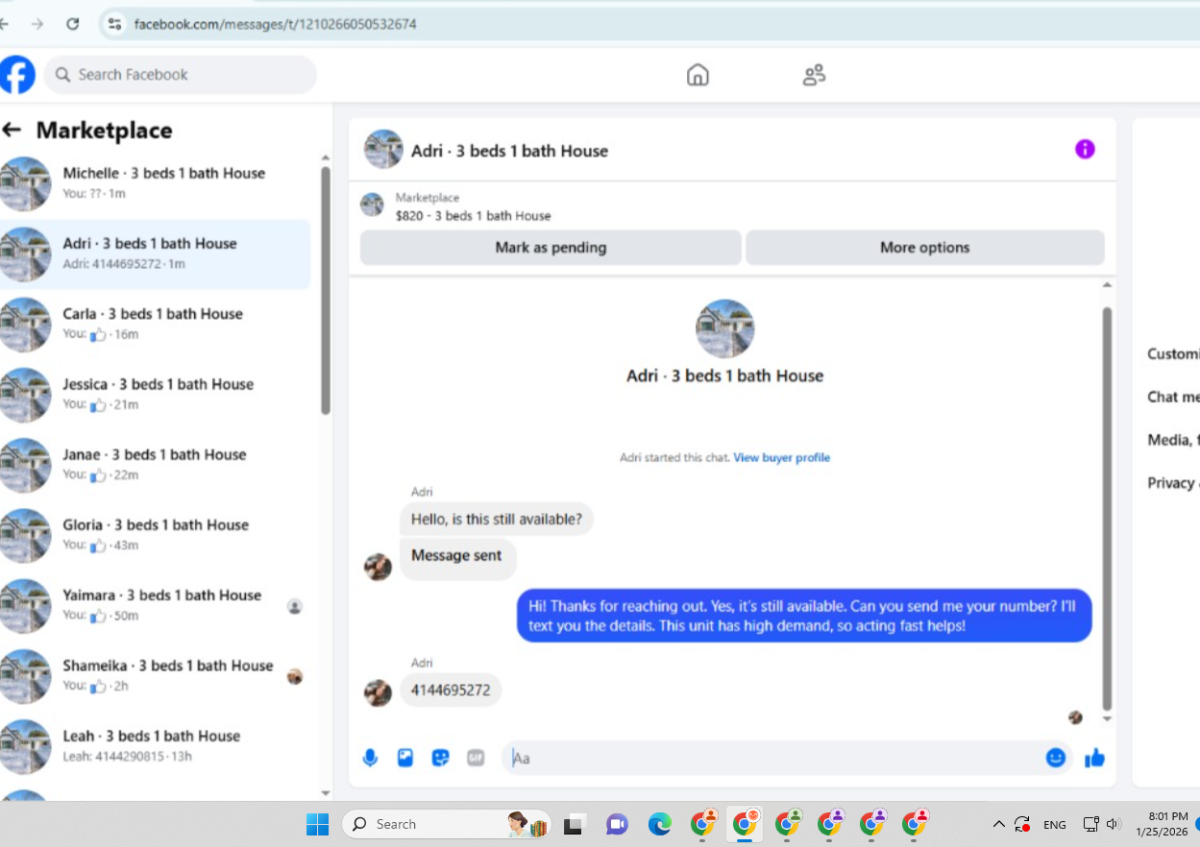Click large listing photo in conversation
Screen dimensions: 1200x847
pyautogui.click(x=724, y=328)
